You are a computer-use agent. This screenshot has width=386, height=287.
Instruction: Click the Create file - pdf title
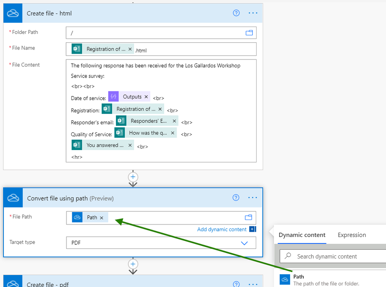point(48,284)
